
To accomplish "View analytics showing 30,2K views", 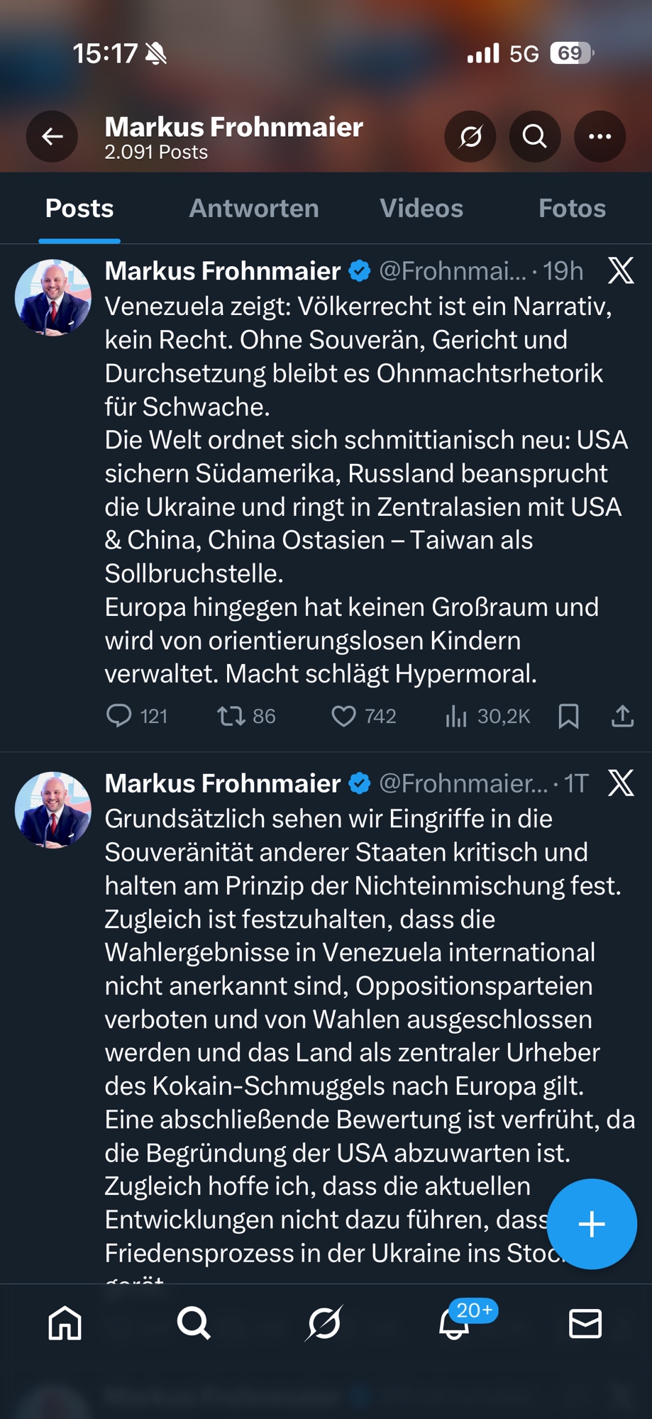I will coord(456,716).
